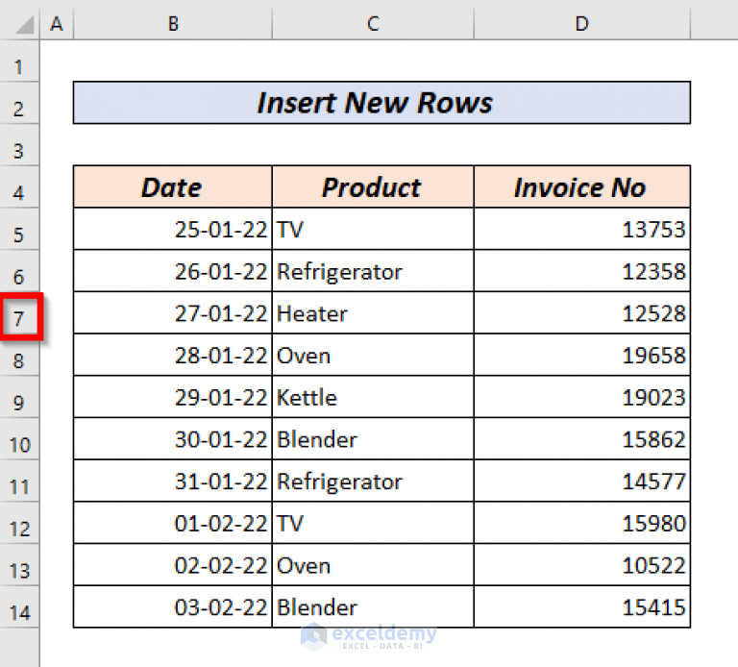
Task: Click the 'Date' header cell
Action: [173, 186]
